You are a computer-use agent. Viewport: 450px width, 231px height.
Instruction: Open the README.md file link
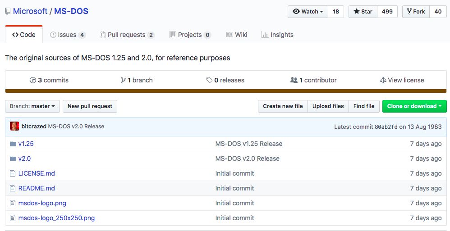[x=37, y=188]
